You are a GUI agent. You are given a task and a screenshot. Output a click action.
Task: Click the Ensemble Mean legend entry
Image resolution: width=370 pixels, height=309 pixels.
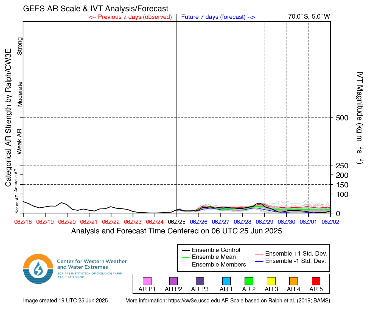click(x=209, y=257)
